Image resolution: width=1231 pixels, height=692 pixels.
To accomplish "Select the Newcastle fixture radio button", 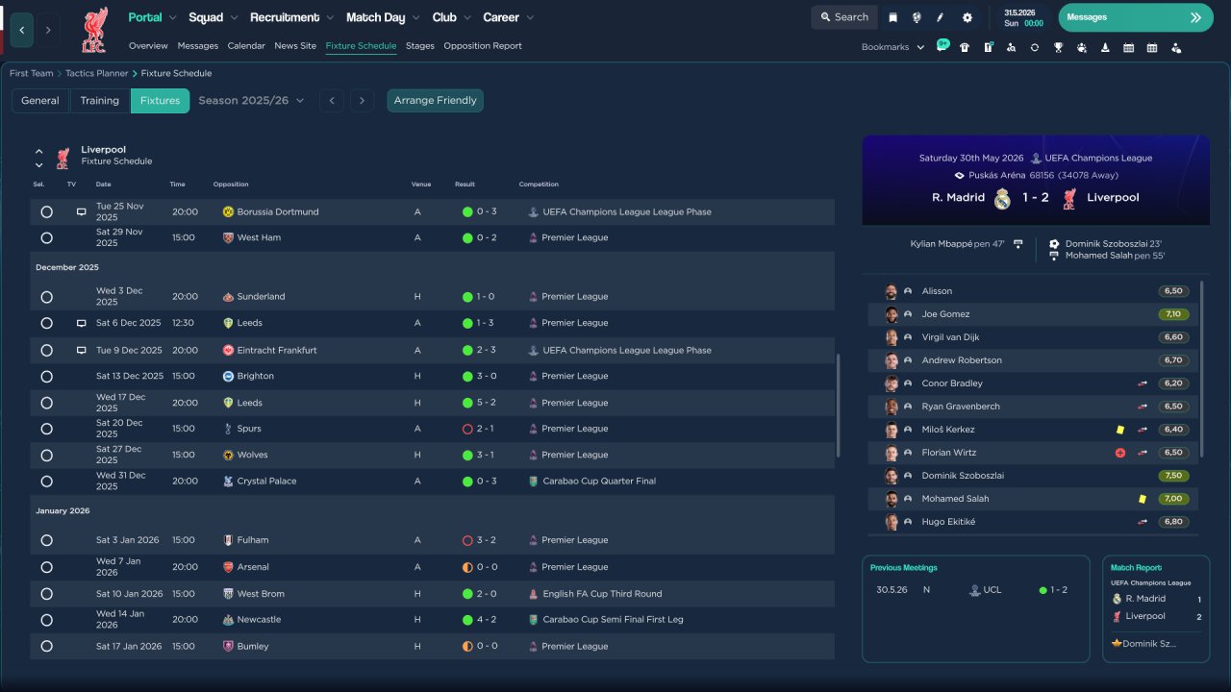I will tap(46, 620).
